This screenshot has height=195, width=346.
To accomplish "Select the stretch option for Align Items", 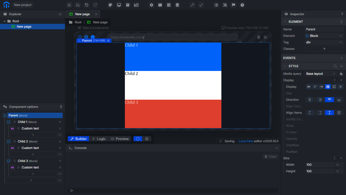I will (339, 113).
